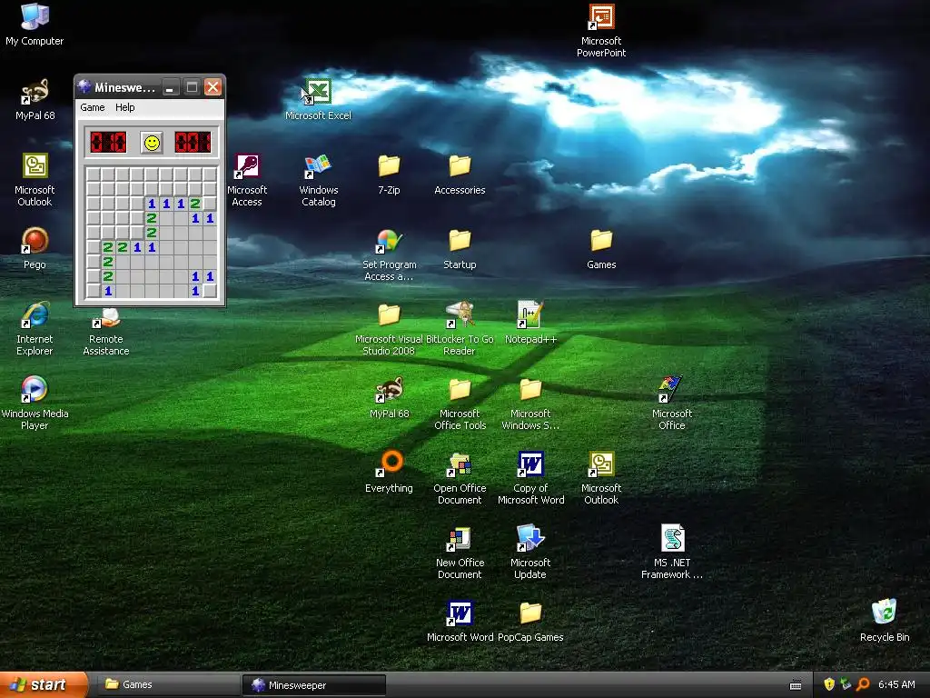Close the Minesweeper window
The image size is (930, 698).
(x=213, y=88)
